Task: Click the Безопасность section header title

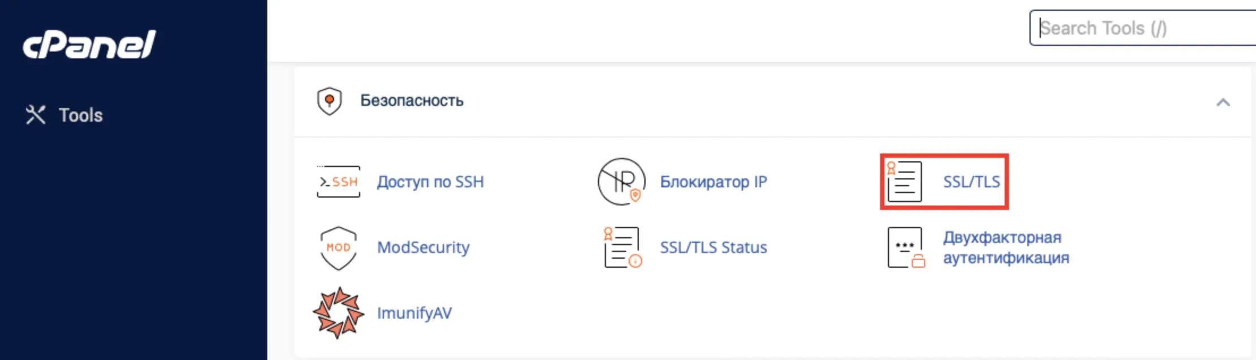Action: point(412,101)
